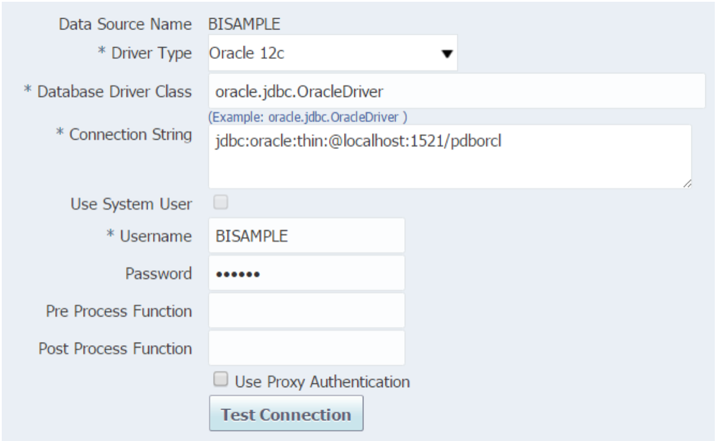Focus the Pre Process Function field
Viewport: 716px width, 441px height.
307,310
